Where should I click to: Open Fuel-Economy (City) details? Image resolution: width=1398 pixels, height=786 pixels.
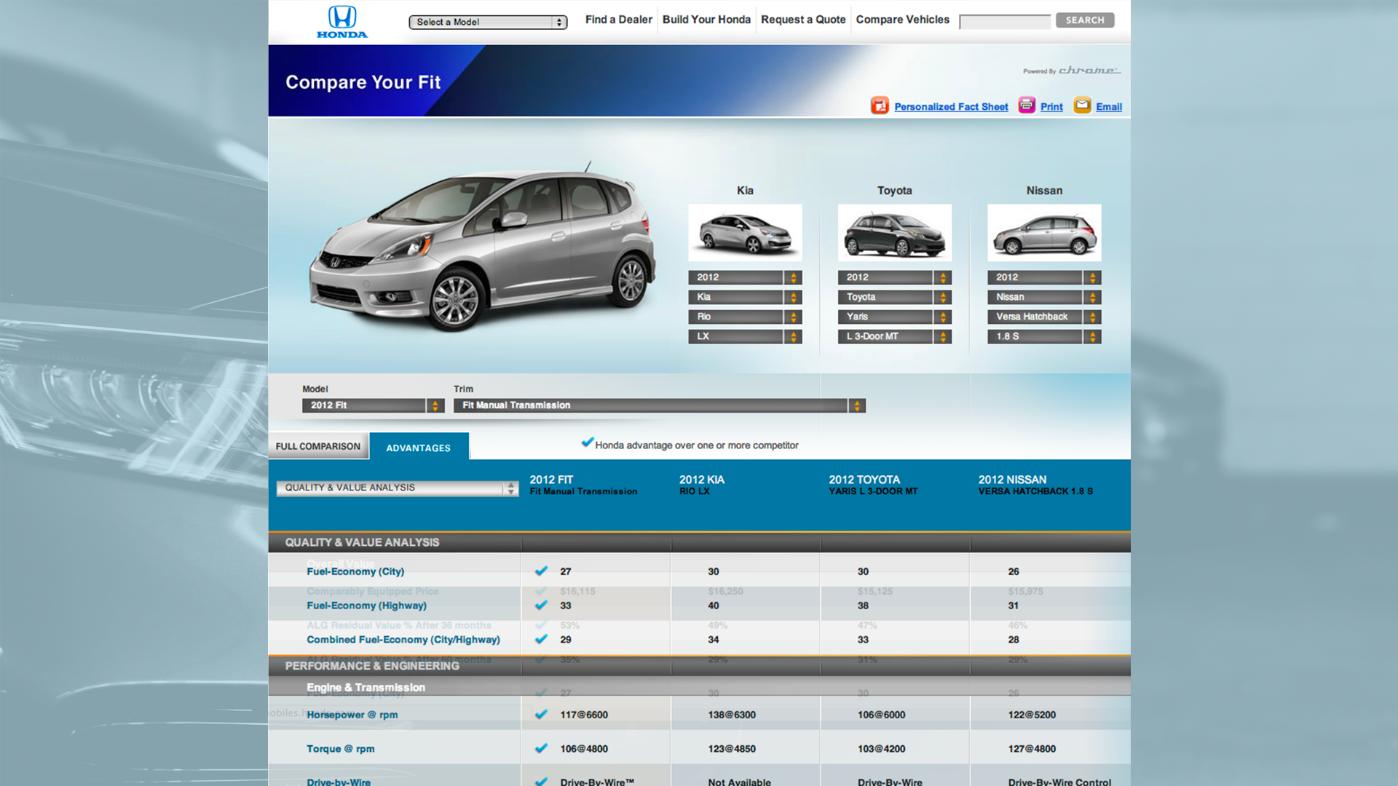coord(355,571)
